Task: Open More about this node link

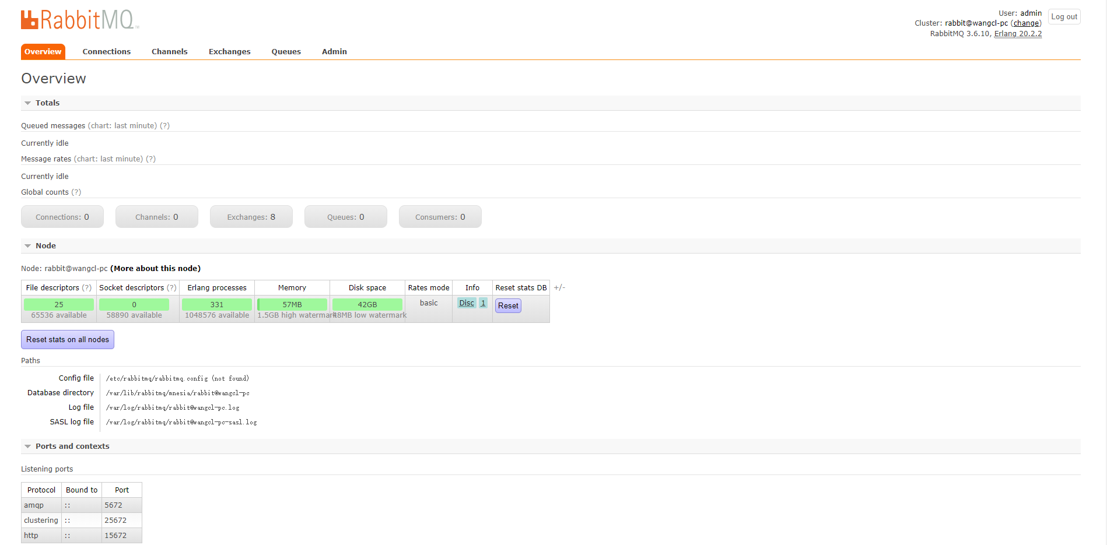Action: click(x=155, y=269)
